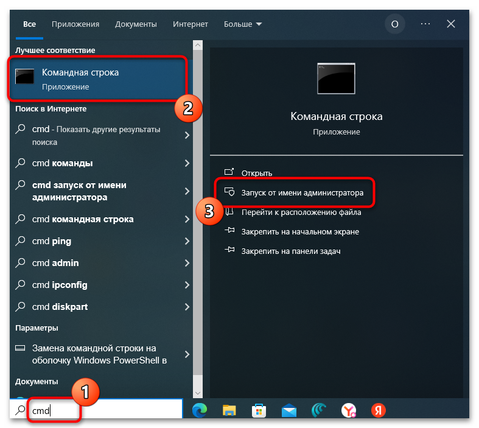This screenshot has width=479, height=428.
Task: Click the Command Prompt icon in best match
Action: pyautogui.click(x=25, y=76)
